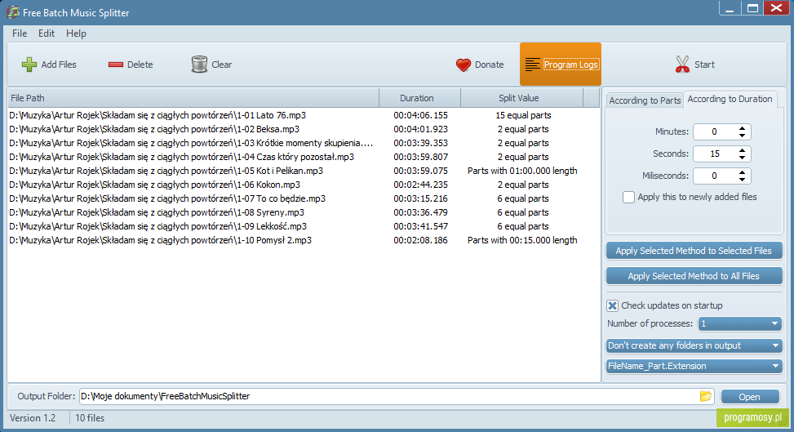Increase the Minutes value with up arrow
Viewport: 794px width, 432px height.
click(x=742, y=128)
